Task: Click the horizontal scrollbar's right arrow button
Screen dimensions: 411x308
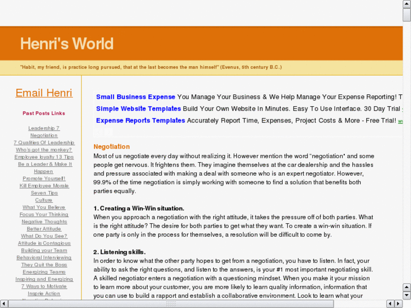Action: point(399,303)
